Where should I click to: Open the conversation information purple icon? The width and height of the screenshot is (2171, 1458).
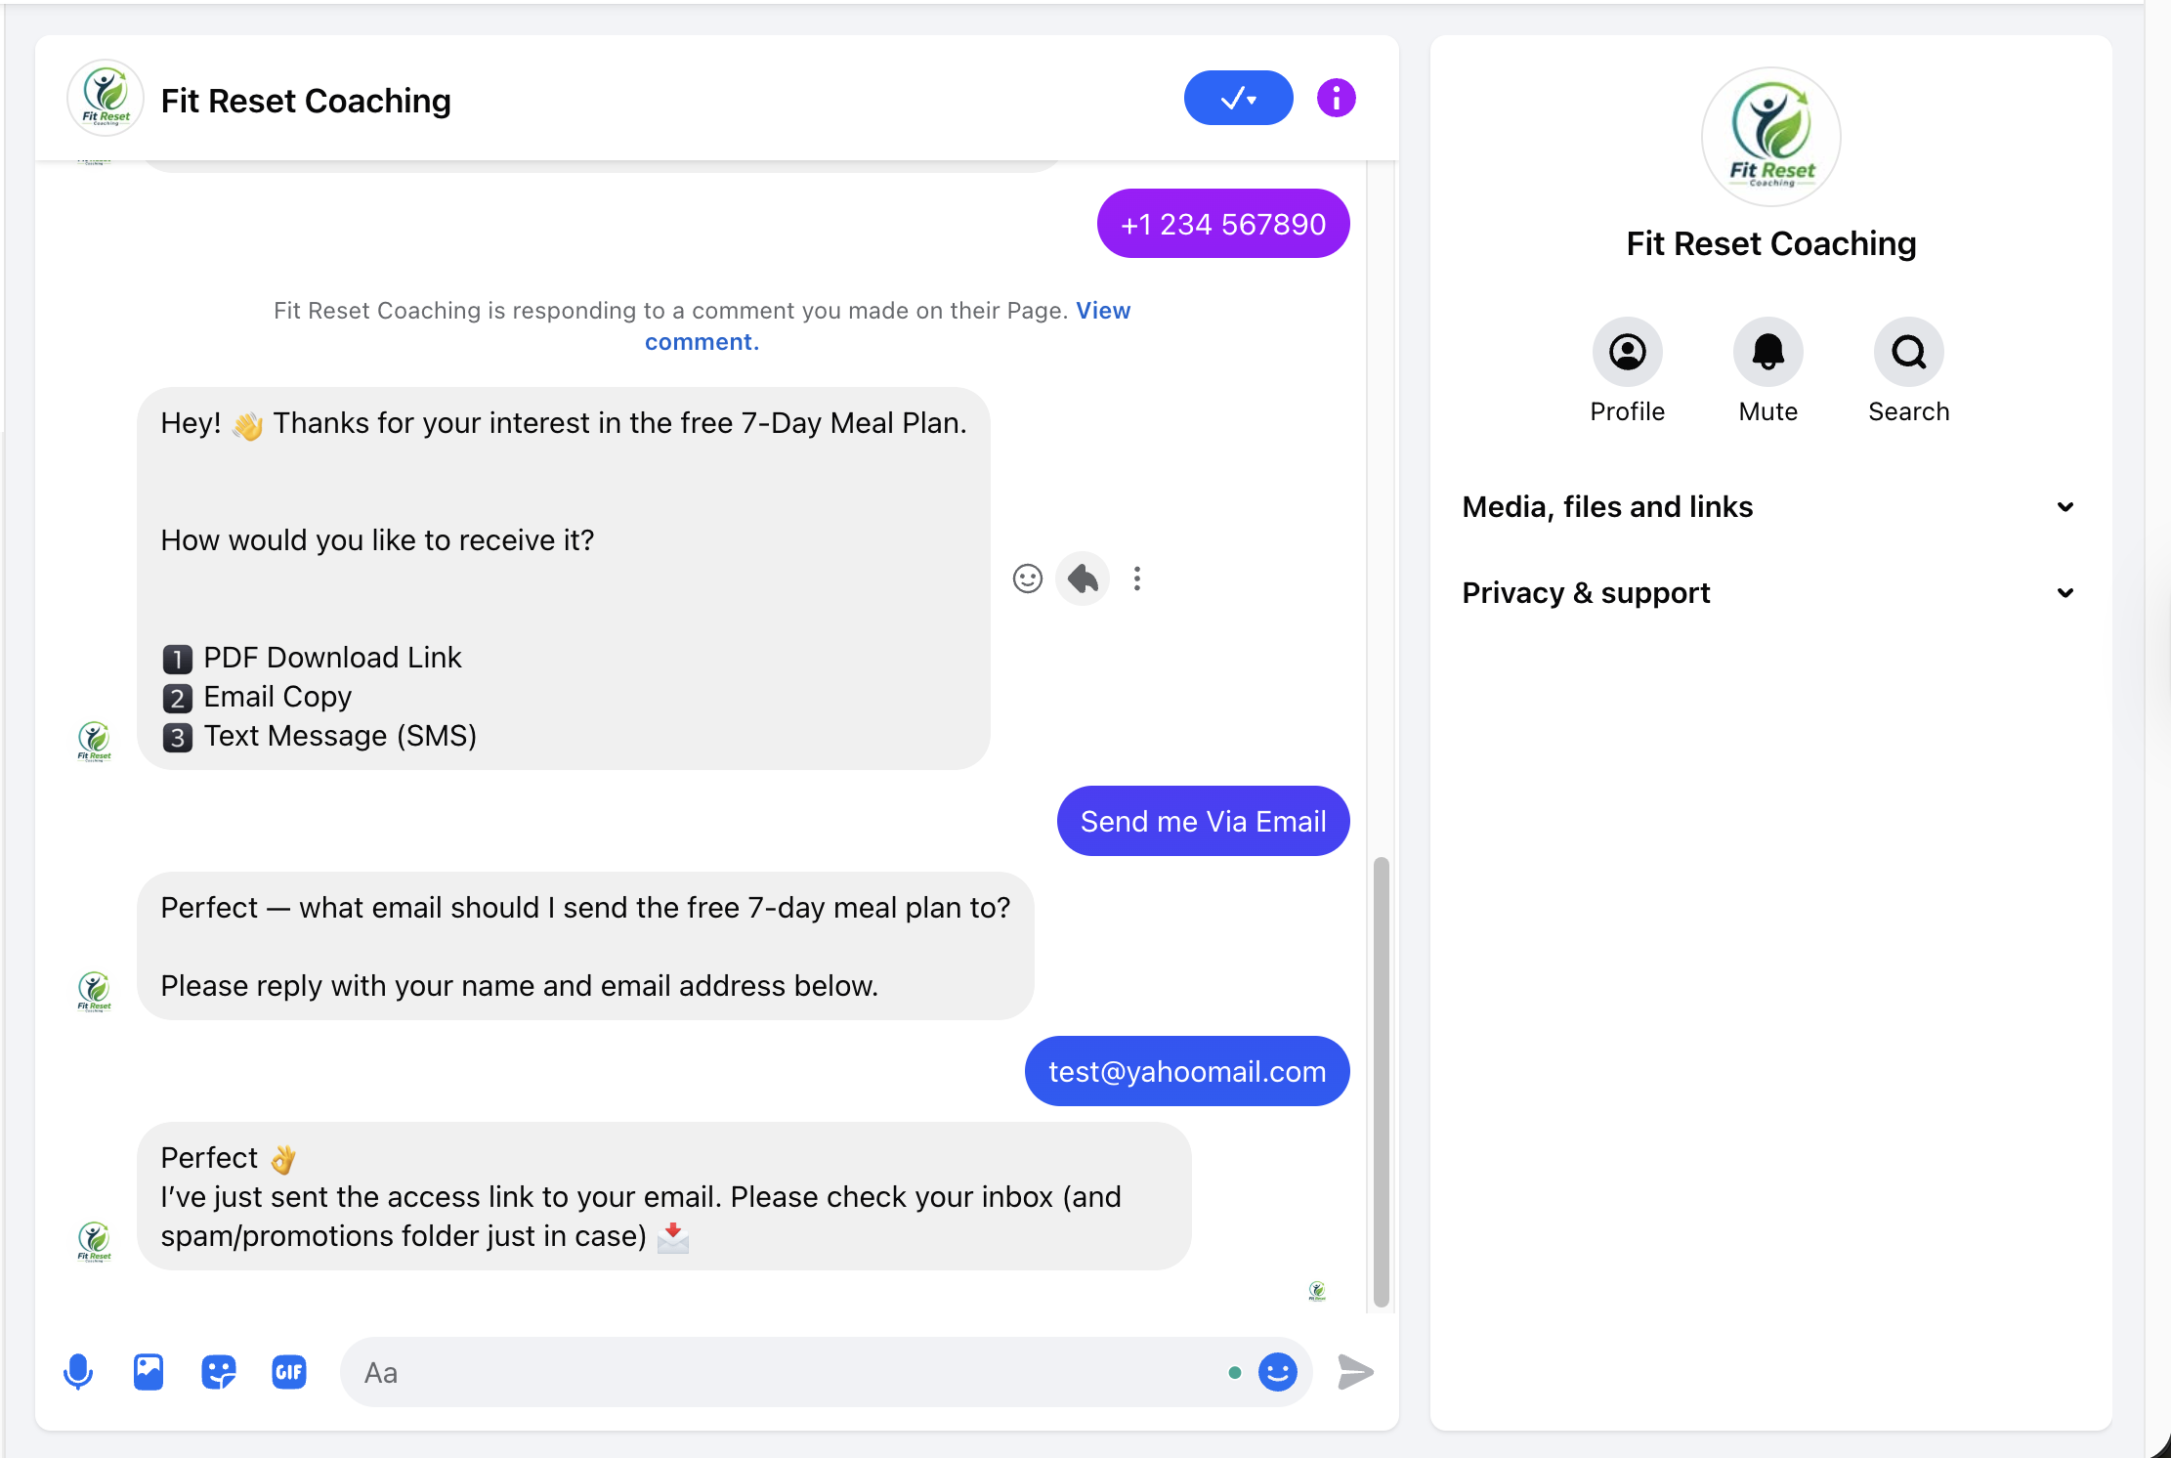(1336, 98)
